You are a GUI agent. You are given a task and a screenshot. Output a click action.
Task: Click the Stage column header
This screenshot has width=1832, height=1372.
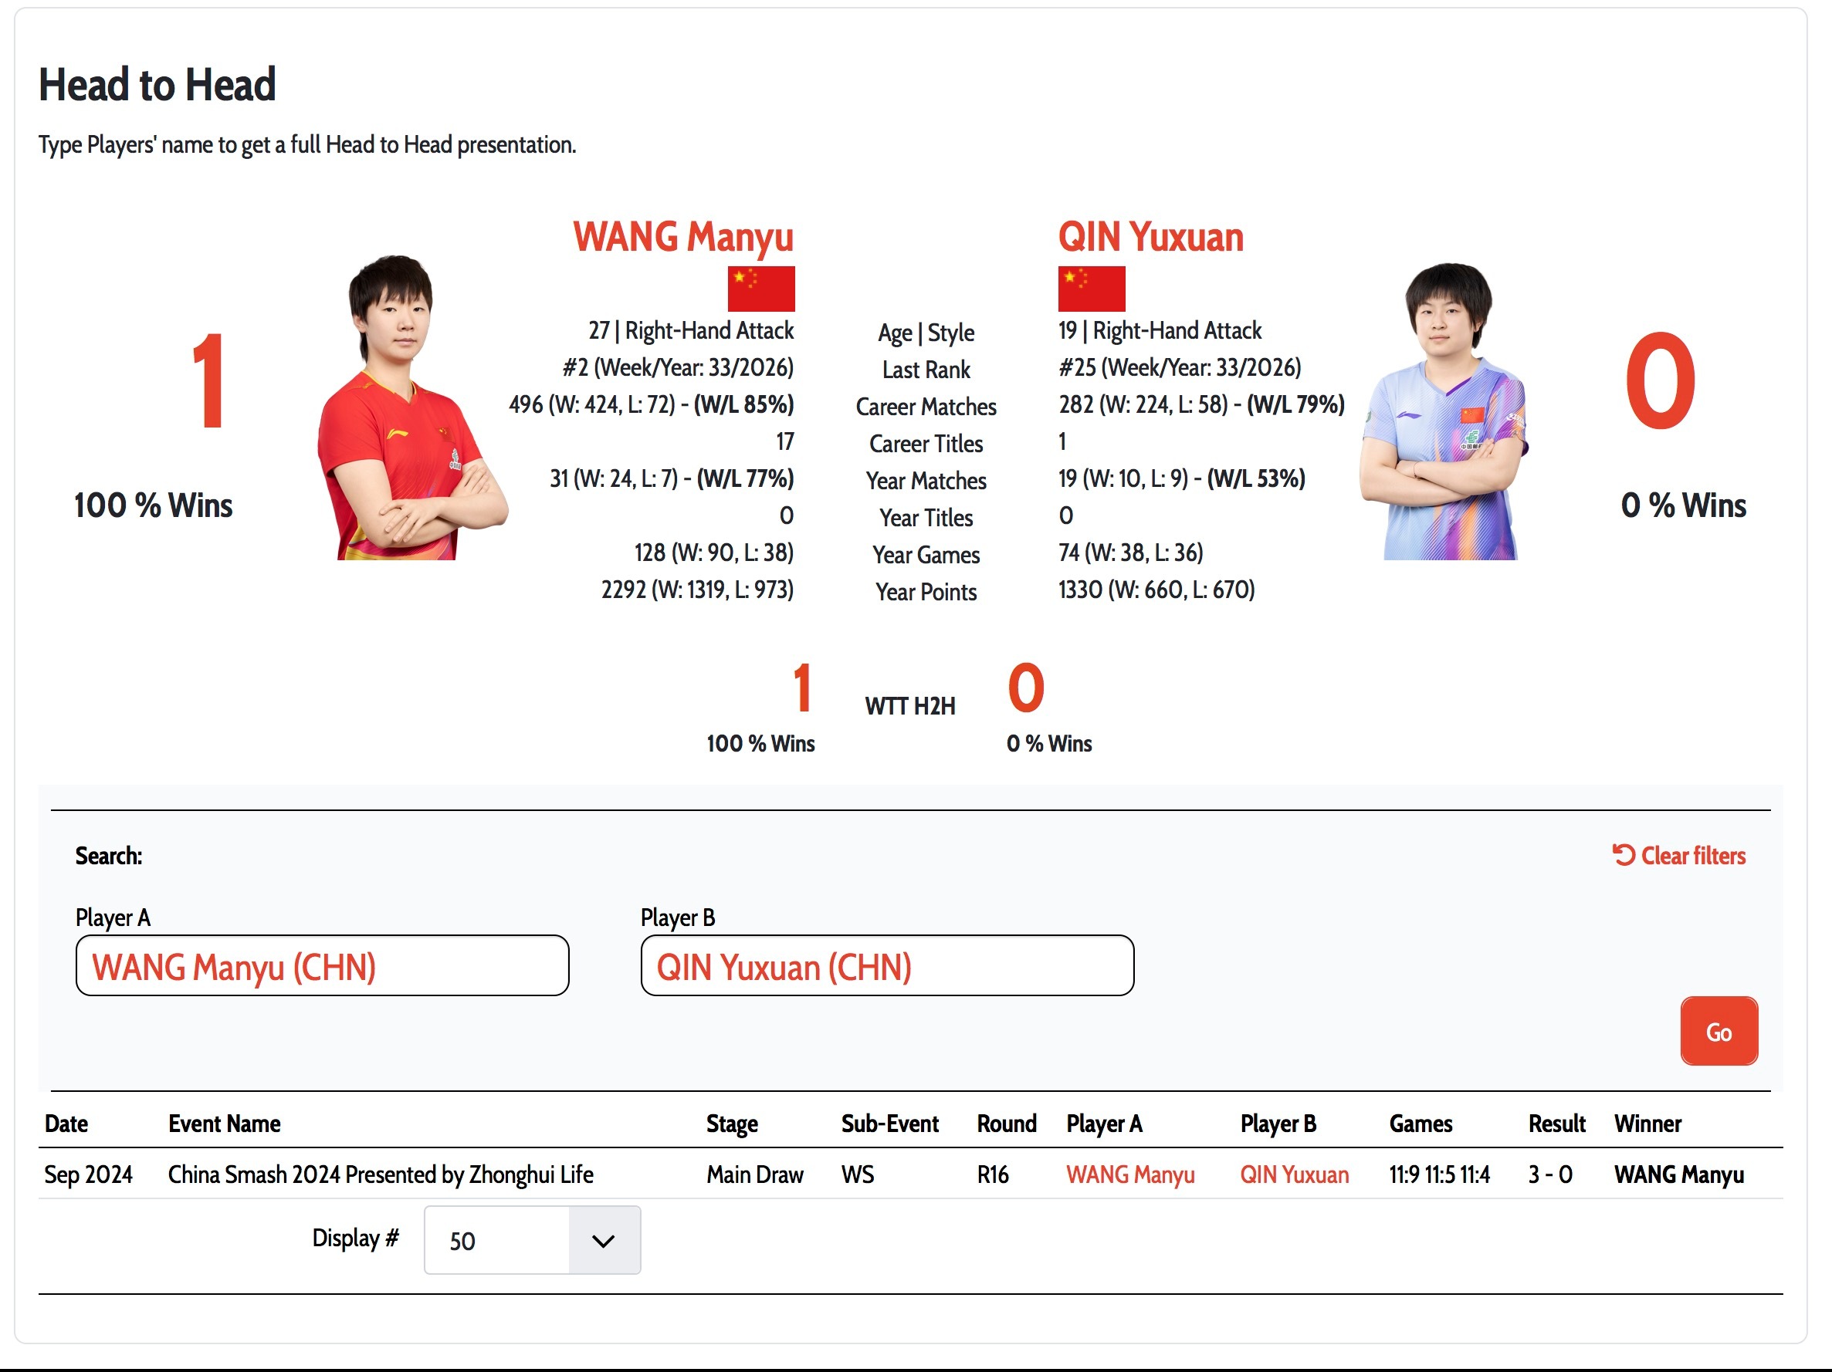(x=732, y=1124)
